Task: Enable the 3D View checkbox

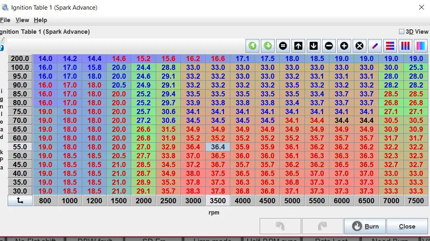Action: [401, 32]
